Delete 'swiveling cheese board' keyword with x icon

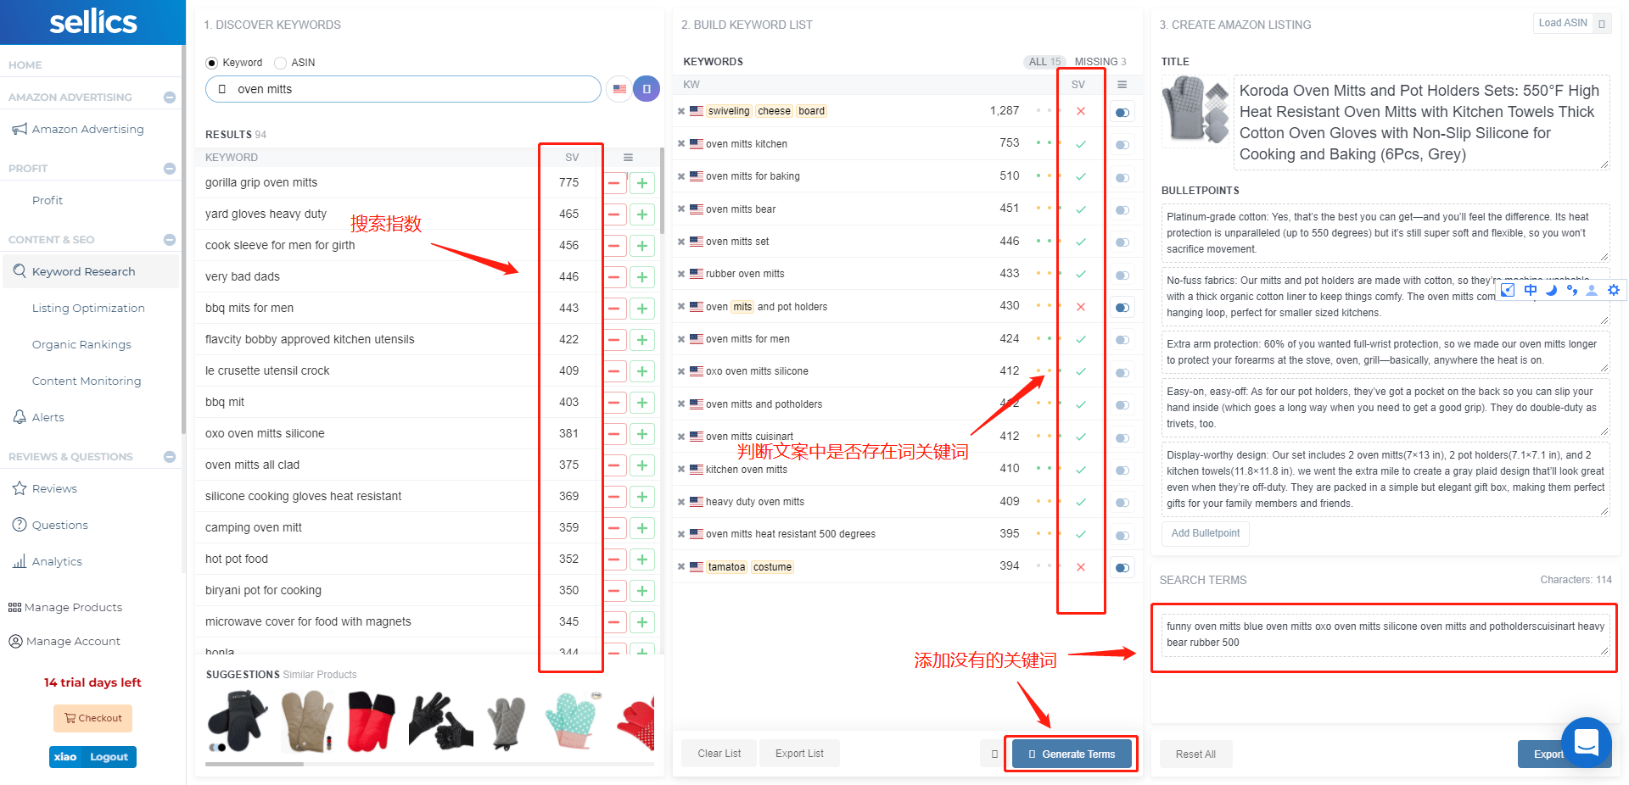click(x=681, y=111)
